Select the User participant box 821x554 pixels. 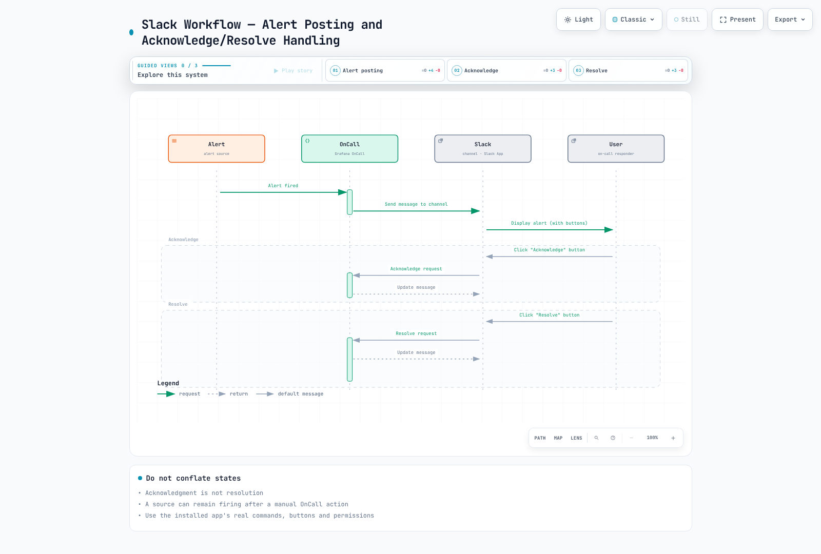click(616, 149)
